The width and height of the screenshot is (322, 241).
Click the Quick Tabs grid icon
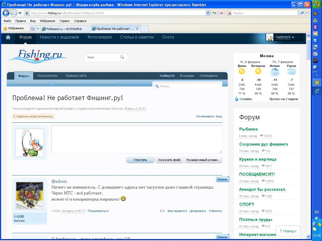point(33,29)
